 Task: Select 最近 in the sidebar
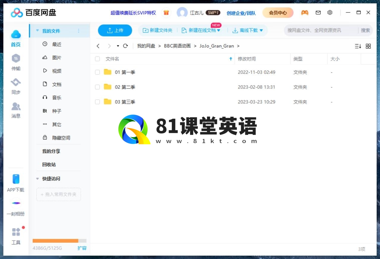(57, 44)
